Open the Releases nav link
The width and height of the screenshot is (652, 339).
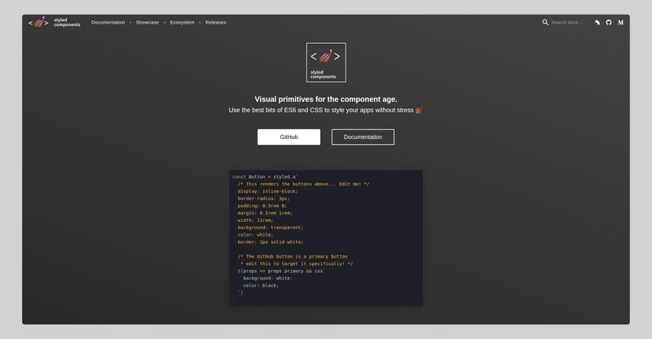click(x=216, y=23)
